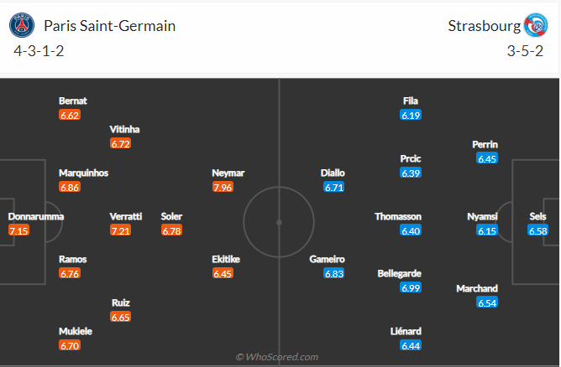Click Marquinhos' 6.86 rating badge
The height and width of the screenshot is (367, 561).
click(x=70, y=187)
